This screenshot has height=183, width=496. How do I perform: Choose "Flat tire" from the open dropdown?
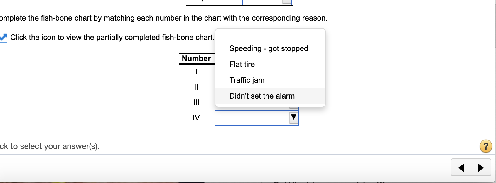[242, 64]
